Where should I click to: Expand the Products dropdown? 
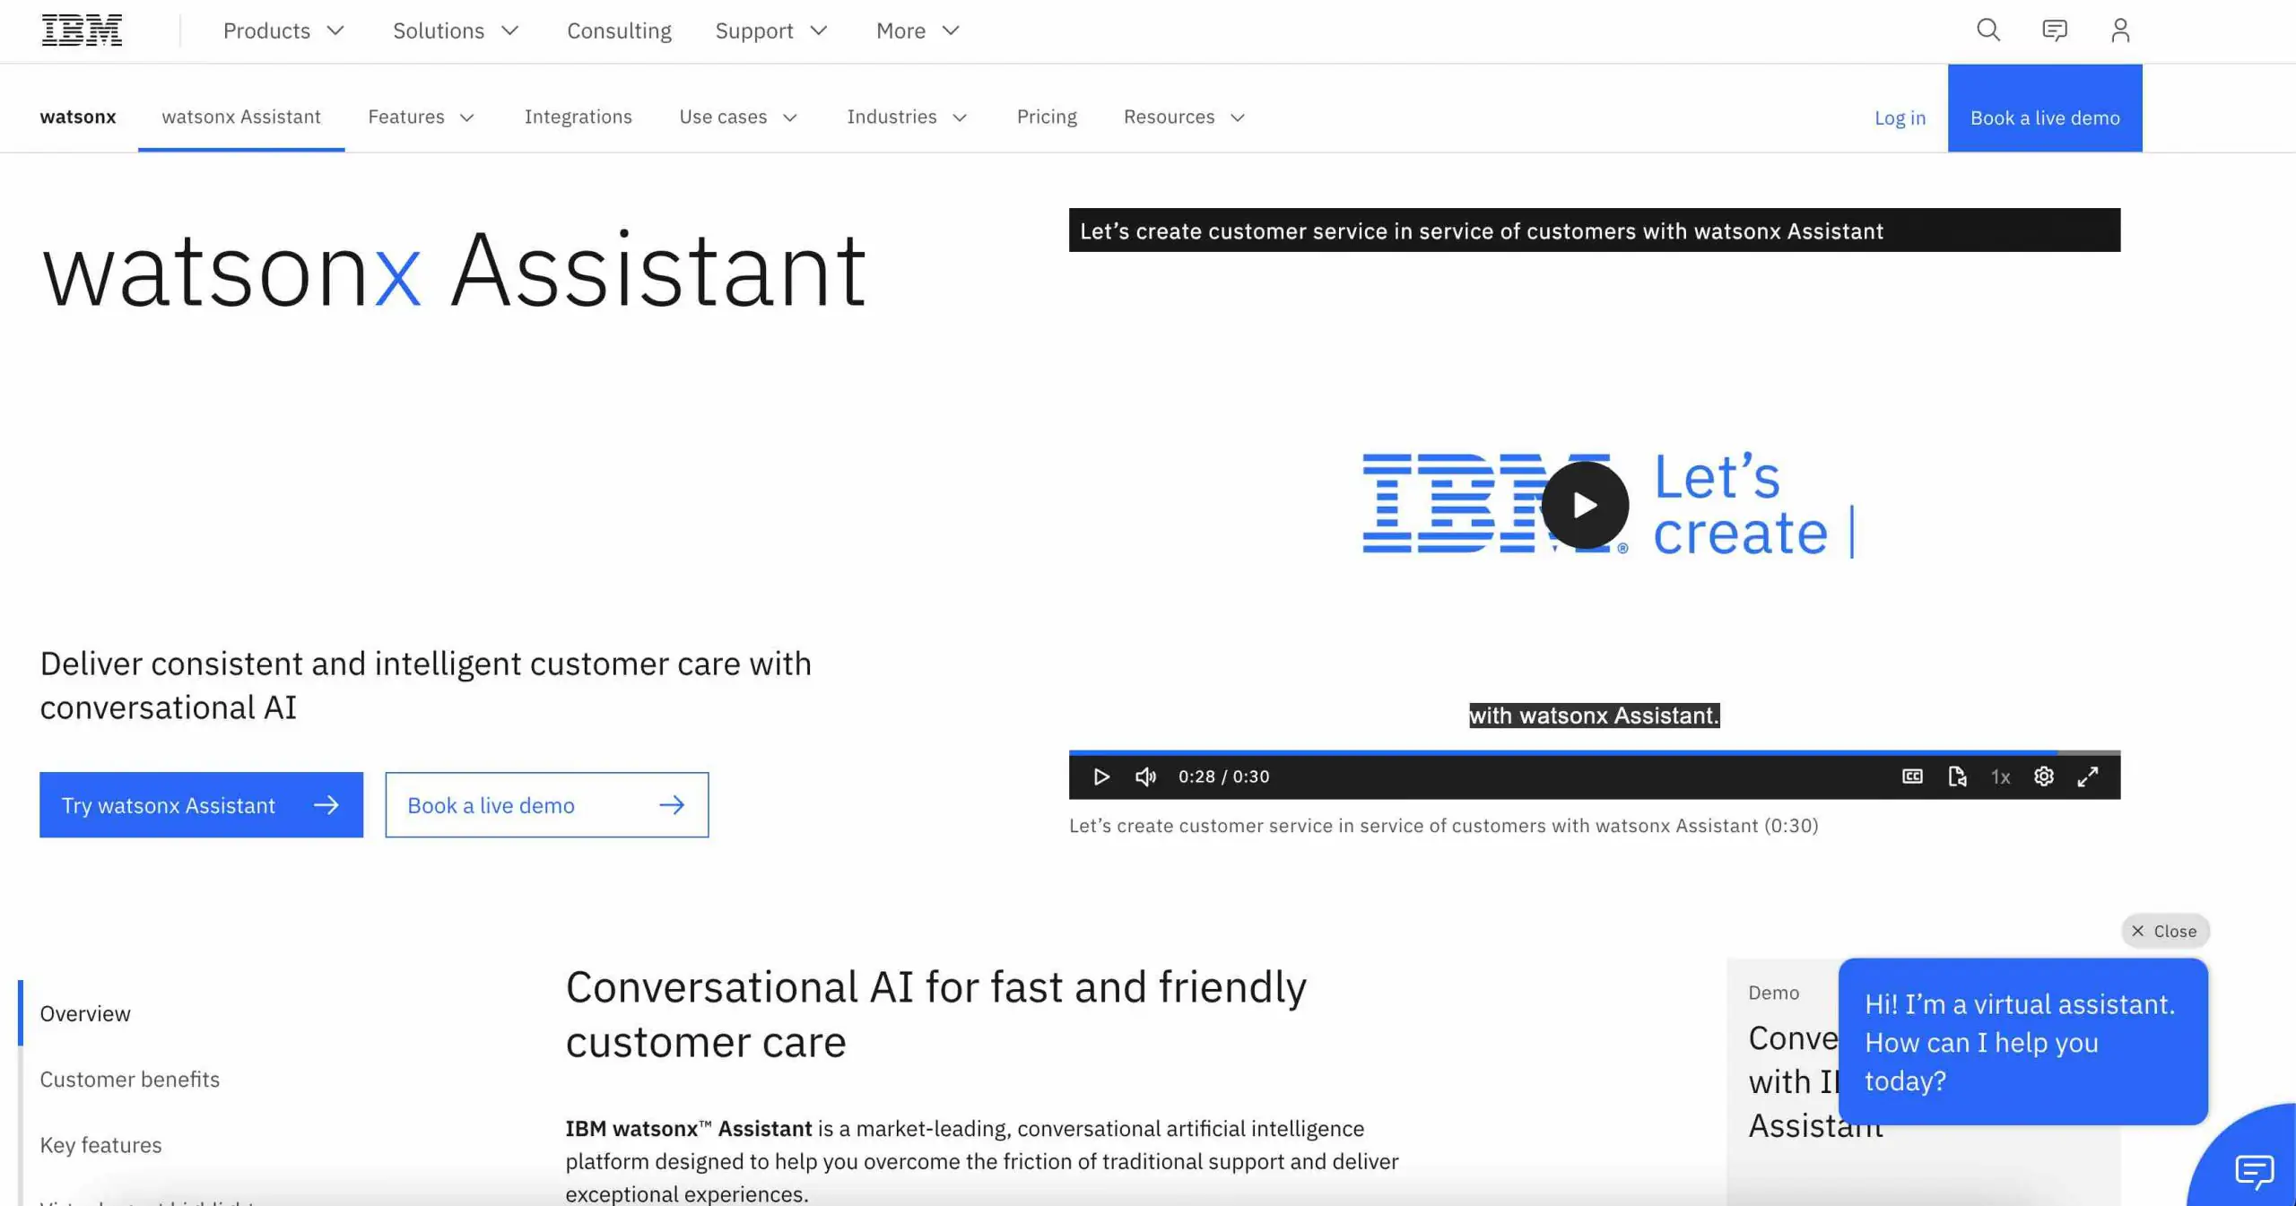tap(283, 30)
